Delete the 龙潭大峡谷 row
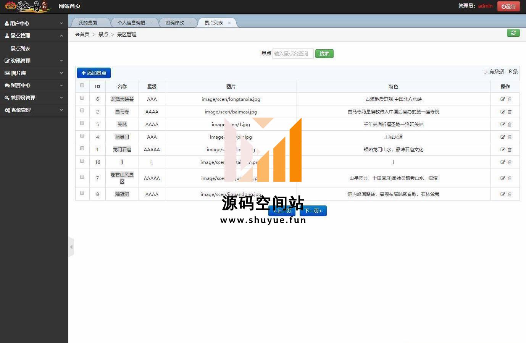This screenshot has height=343, width=526. click(510, 99)
